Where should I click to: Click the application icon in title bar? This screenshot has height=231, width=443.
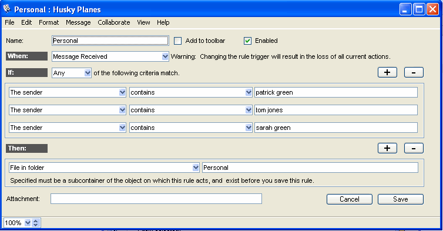(x=7, y=9)
